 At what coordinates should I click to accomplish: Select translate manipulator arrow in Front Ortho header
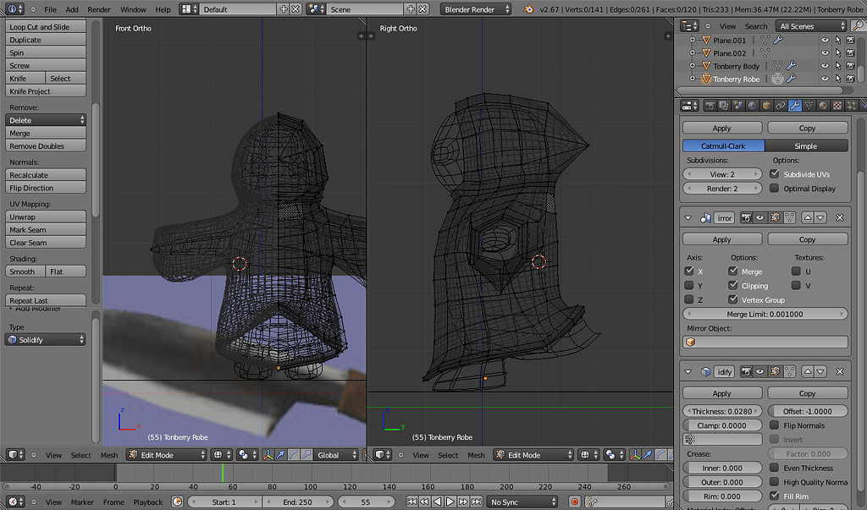coord(281,455)
